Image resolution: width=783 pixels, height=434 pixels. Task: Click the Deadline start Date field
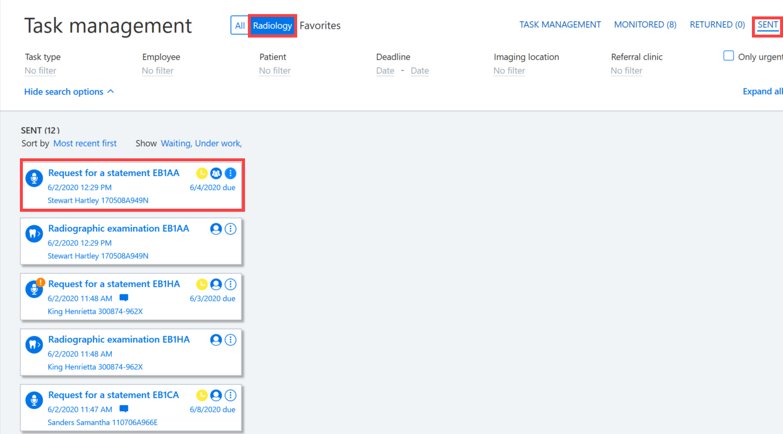(x=385, y=71)
